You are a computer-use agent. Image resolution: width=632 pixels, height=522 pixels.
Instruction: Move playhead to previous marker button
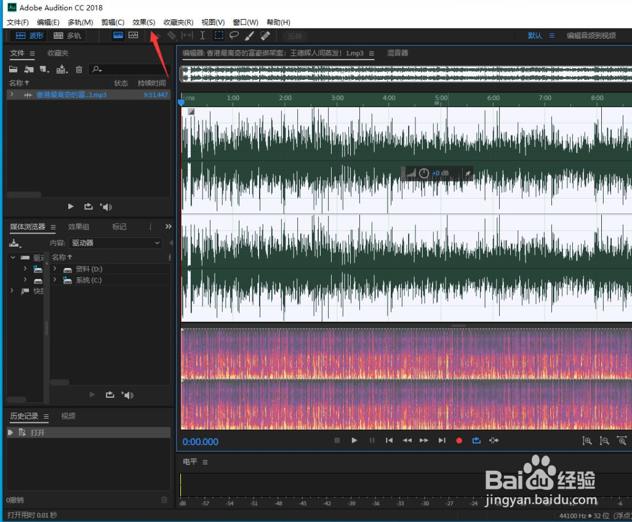click(389, 440)
